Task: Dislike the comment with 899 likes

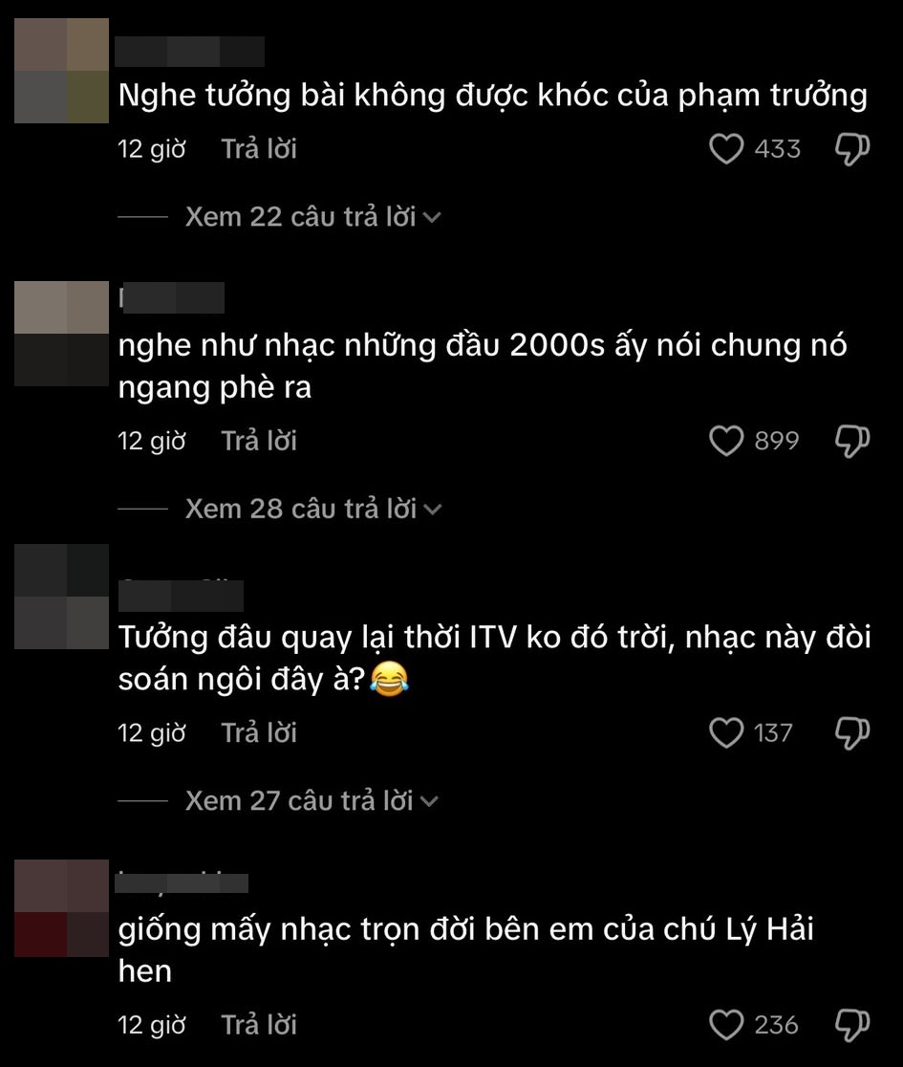Action: point(852,441)
